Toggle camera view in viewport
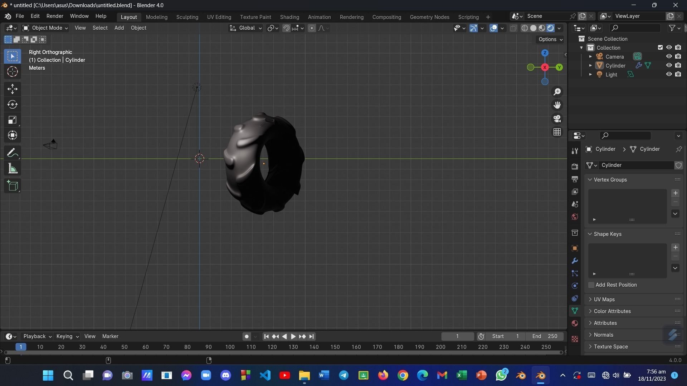Viewport: 687px width, 386px height. coord(557,119)
